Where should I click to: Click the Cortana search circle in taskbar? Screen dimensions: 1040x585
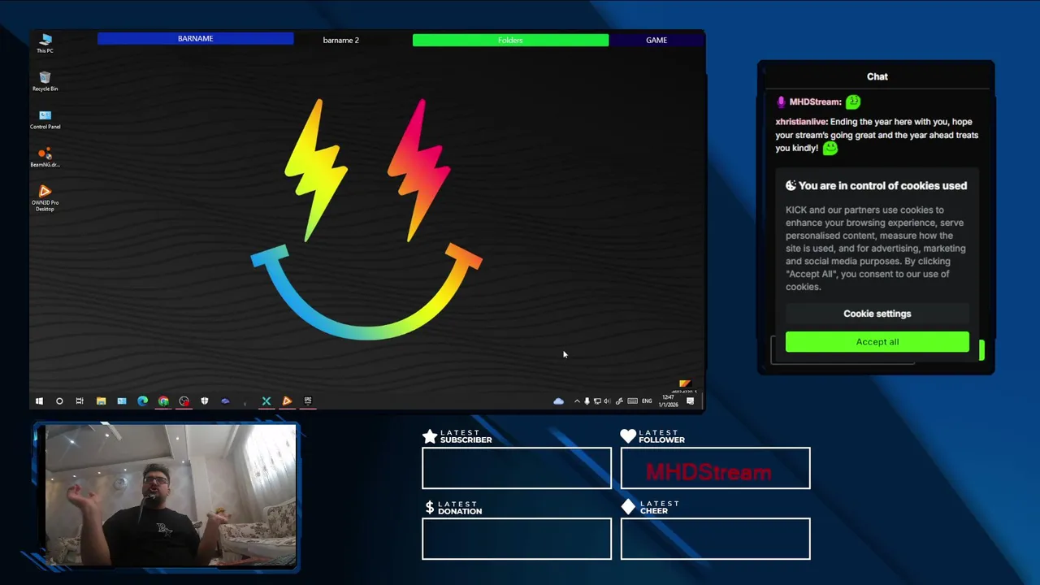[59, 401]
